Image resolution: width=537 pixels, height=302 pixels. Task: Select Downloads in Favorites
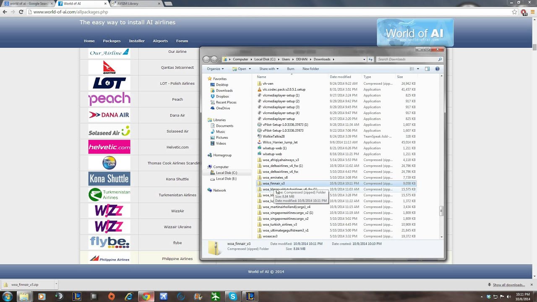point(224,91)
